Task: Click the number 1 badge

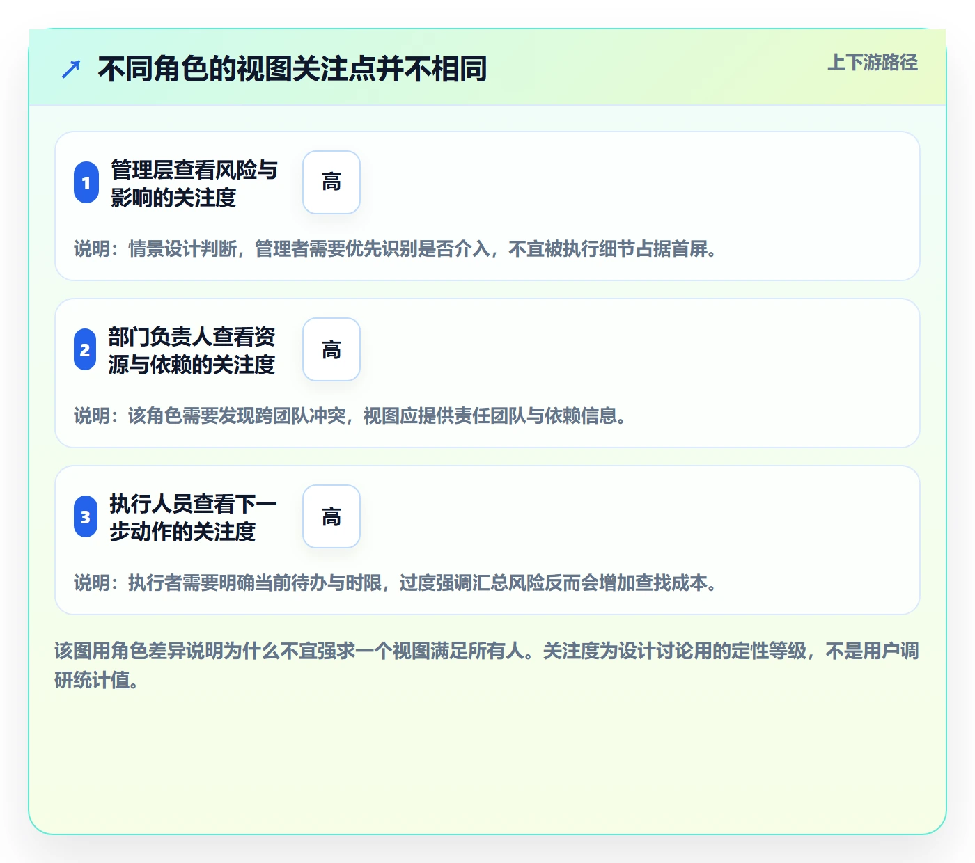Action: point(86,183)
